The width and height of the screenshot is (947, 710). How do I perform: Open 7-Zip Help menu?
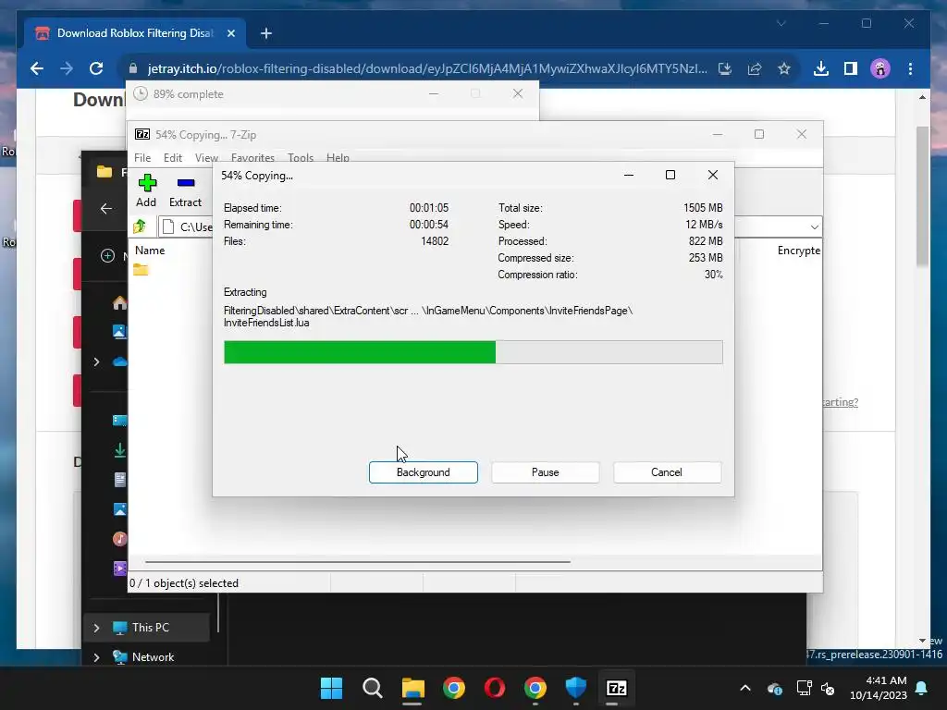338,157
